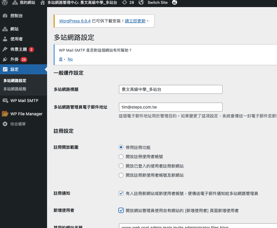Open the 我的網站 network icon in admin bar
Screen dimensions: 277x228
15,2
